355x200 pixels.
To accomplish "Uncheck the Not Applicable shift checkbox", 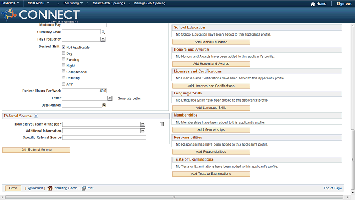I will (64, 47).
